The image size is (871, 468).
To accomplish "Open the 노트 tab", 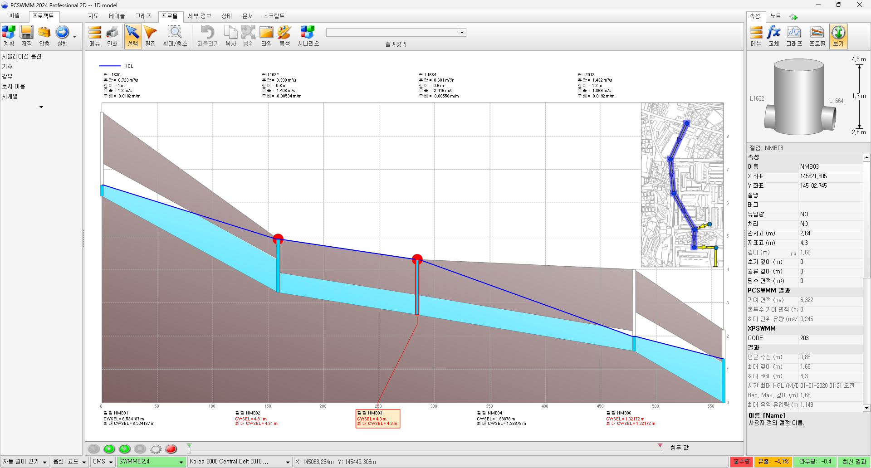I will point(776,16).
